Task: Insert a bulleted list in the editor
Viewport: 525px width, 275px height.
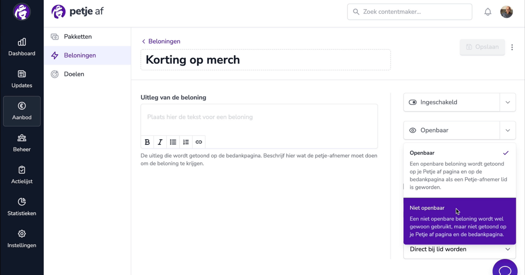Action: pyautogui.click(x=173, y=142)
